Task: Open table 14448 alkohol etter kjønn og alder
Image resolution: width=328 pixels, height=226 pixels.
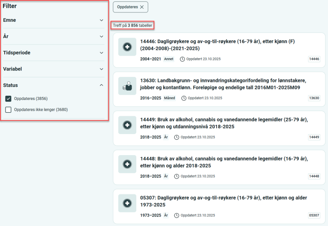Action: tap(224, 162)
